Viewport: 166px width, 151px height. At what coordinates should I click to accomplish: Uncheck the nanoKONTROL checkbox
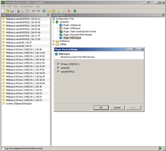click(59, 72)
